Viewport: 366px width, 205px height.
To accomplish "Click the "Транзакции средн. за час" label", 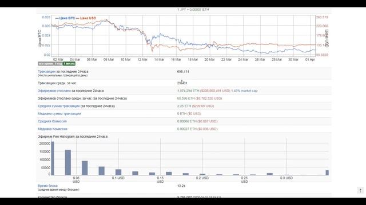I will click(57, 83).
